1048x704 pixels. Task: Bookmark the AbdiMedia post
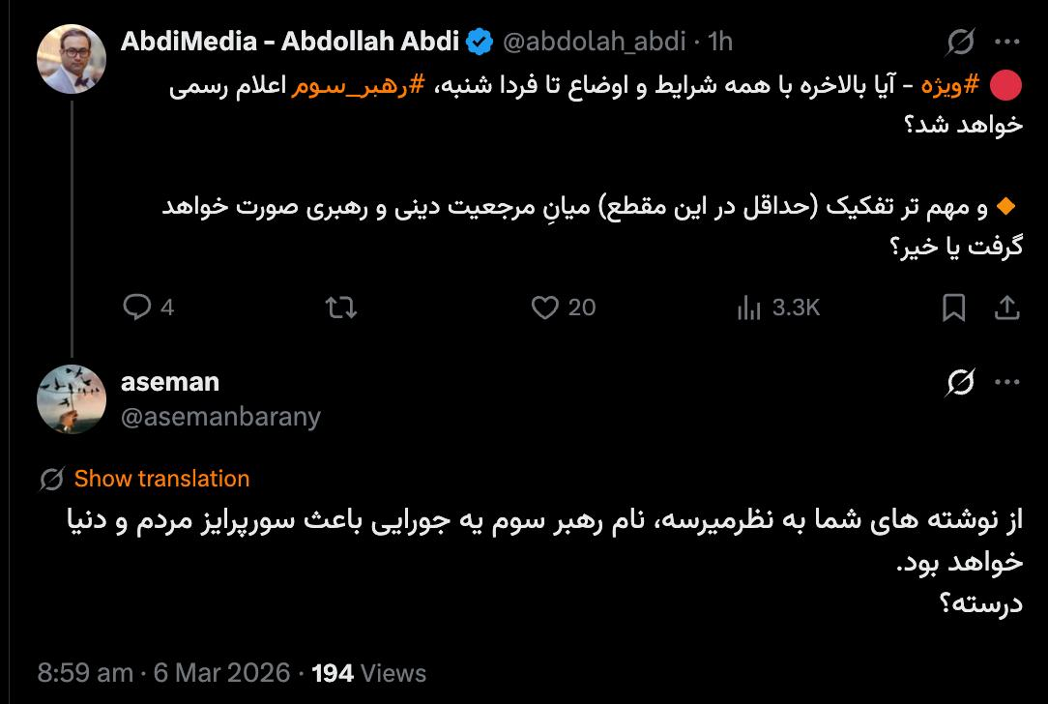click(x=954, y=308)
